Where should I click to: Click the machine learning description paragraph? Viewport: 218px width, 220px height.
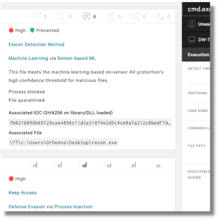pos(86,76)
